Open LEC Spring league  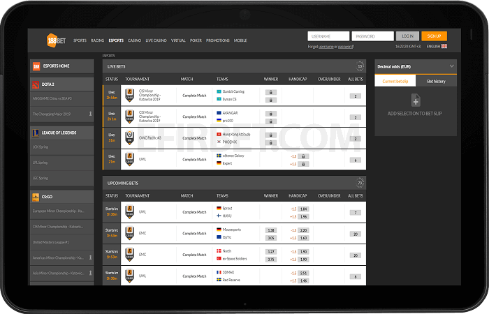[x=62, y=178]
